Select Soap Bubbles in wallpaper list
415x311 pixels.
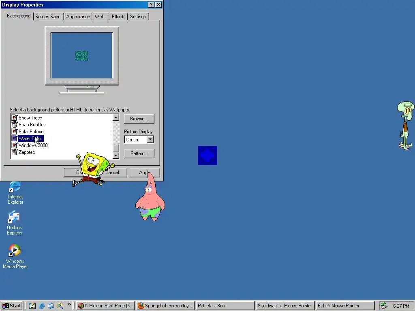coord(32,125)
